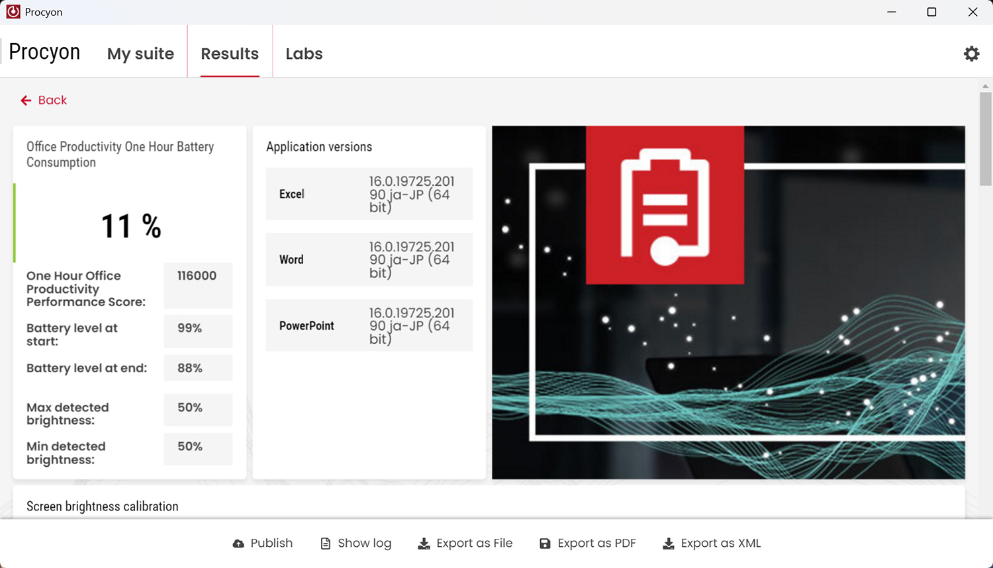
Task: Go back using the Back link
Action: [44, 101]
